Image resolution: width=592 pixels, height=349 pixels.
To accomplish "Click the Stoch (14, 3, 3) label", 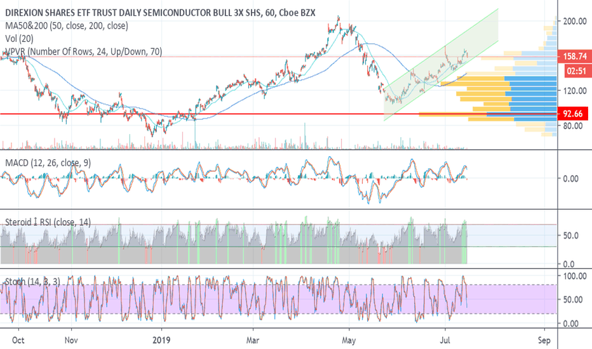I will point(32,282).
